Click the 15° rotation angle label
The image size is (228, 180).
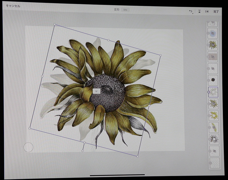click(x=96, y=91)
